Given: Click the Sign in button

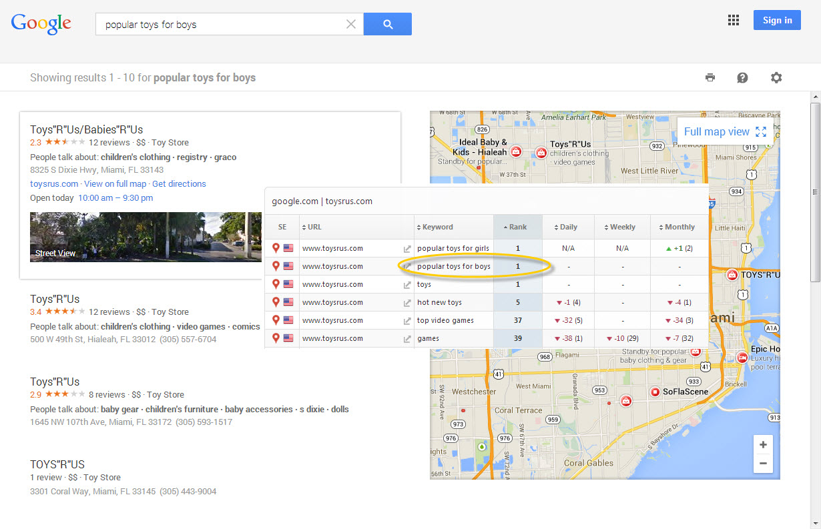Looking at the screenshot, I should tap(777, 20).
